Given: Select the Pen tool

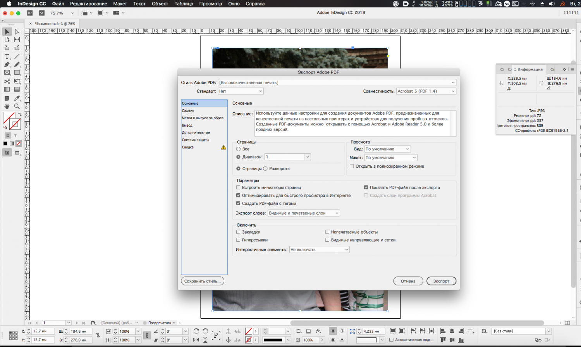Looking at the screenshot, I should click(7, 65).
